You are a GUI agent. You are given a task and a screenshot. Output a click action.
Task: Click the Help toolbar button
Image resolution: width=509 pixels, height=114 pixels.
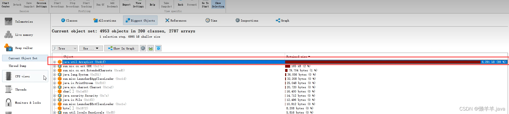(x=152, y=5)
